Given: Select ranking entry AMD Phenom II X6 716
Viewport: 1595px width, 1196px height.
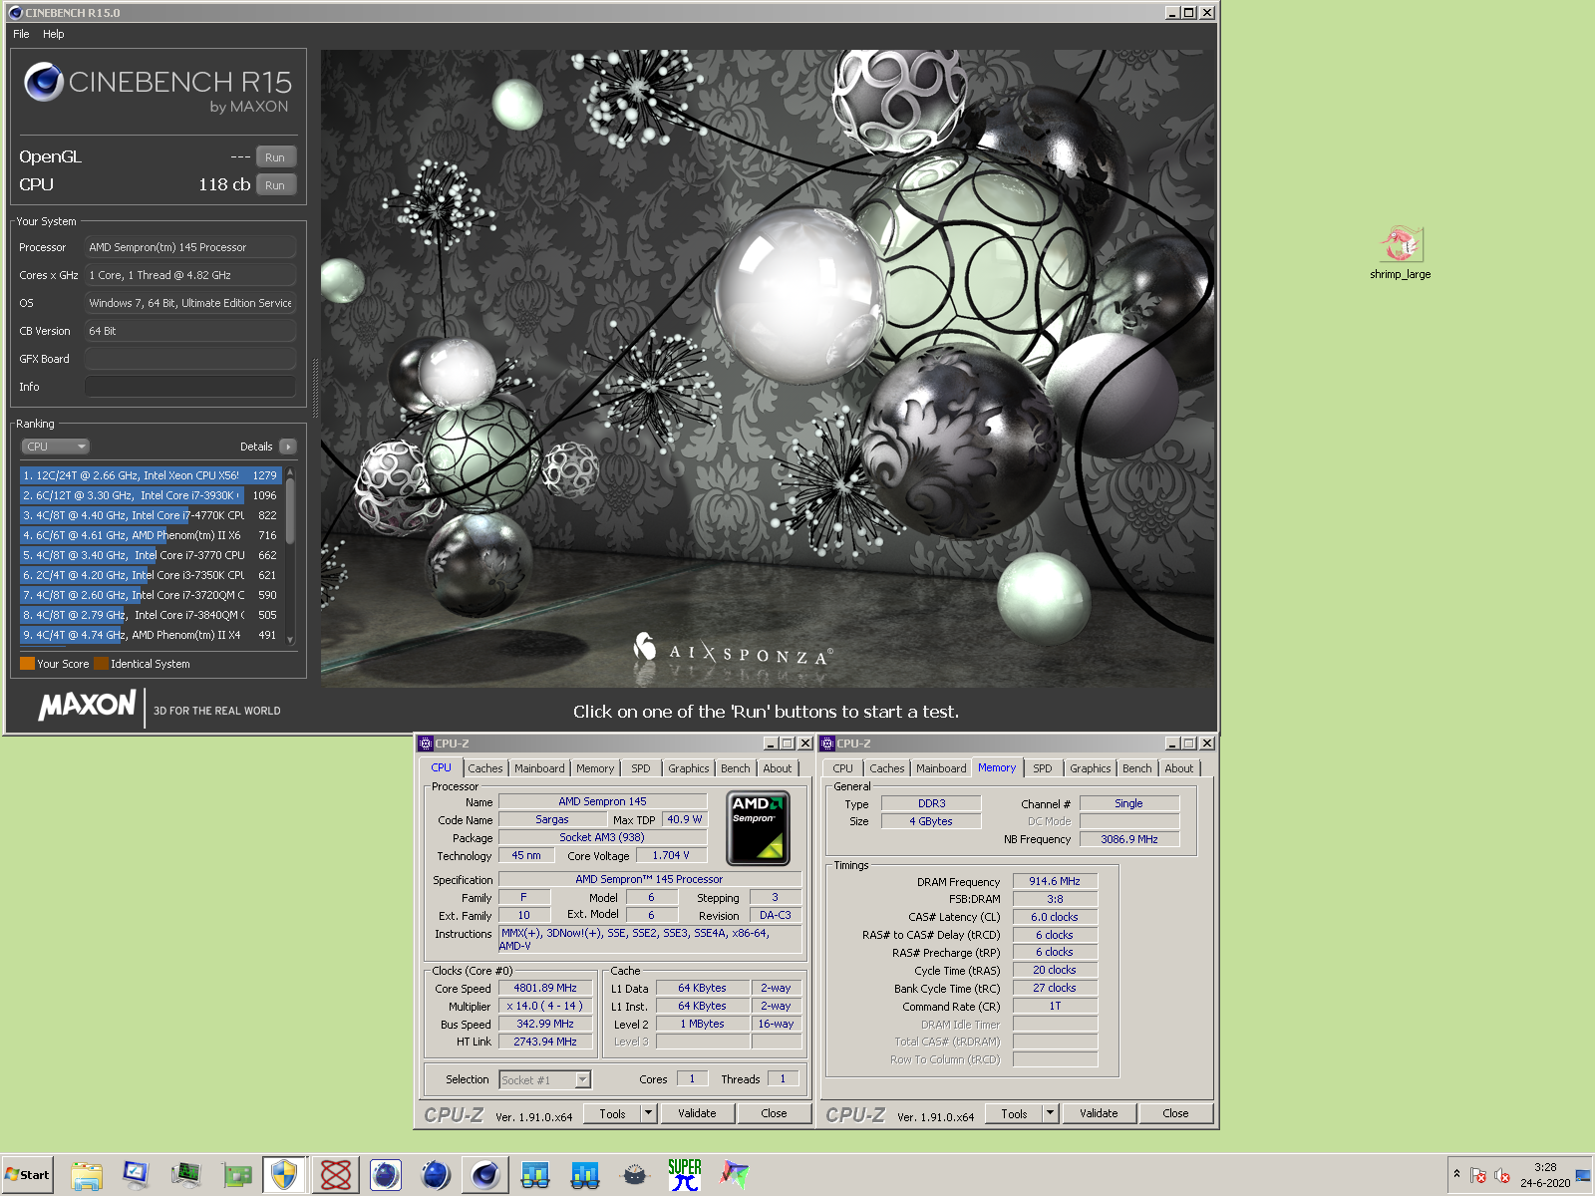Looking at the screenshot, I should click(152, 535).
